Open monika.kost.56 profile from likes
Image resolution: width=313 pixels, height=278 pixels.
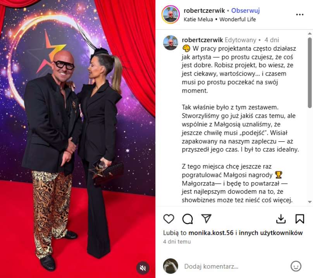click(x=211, y=232)
